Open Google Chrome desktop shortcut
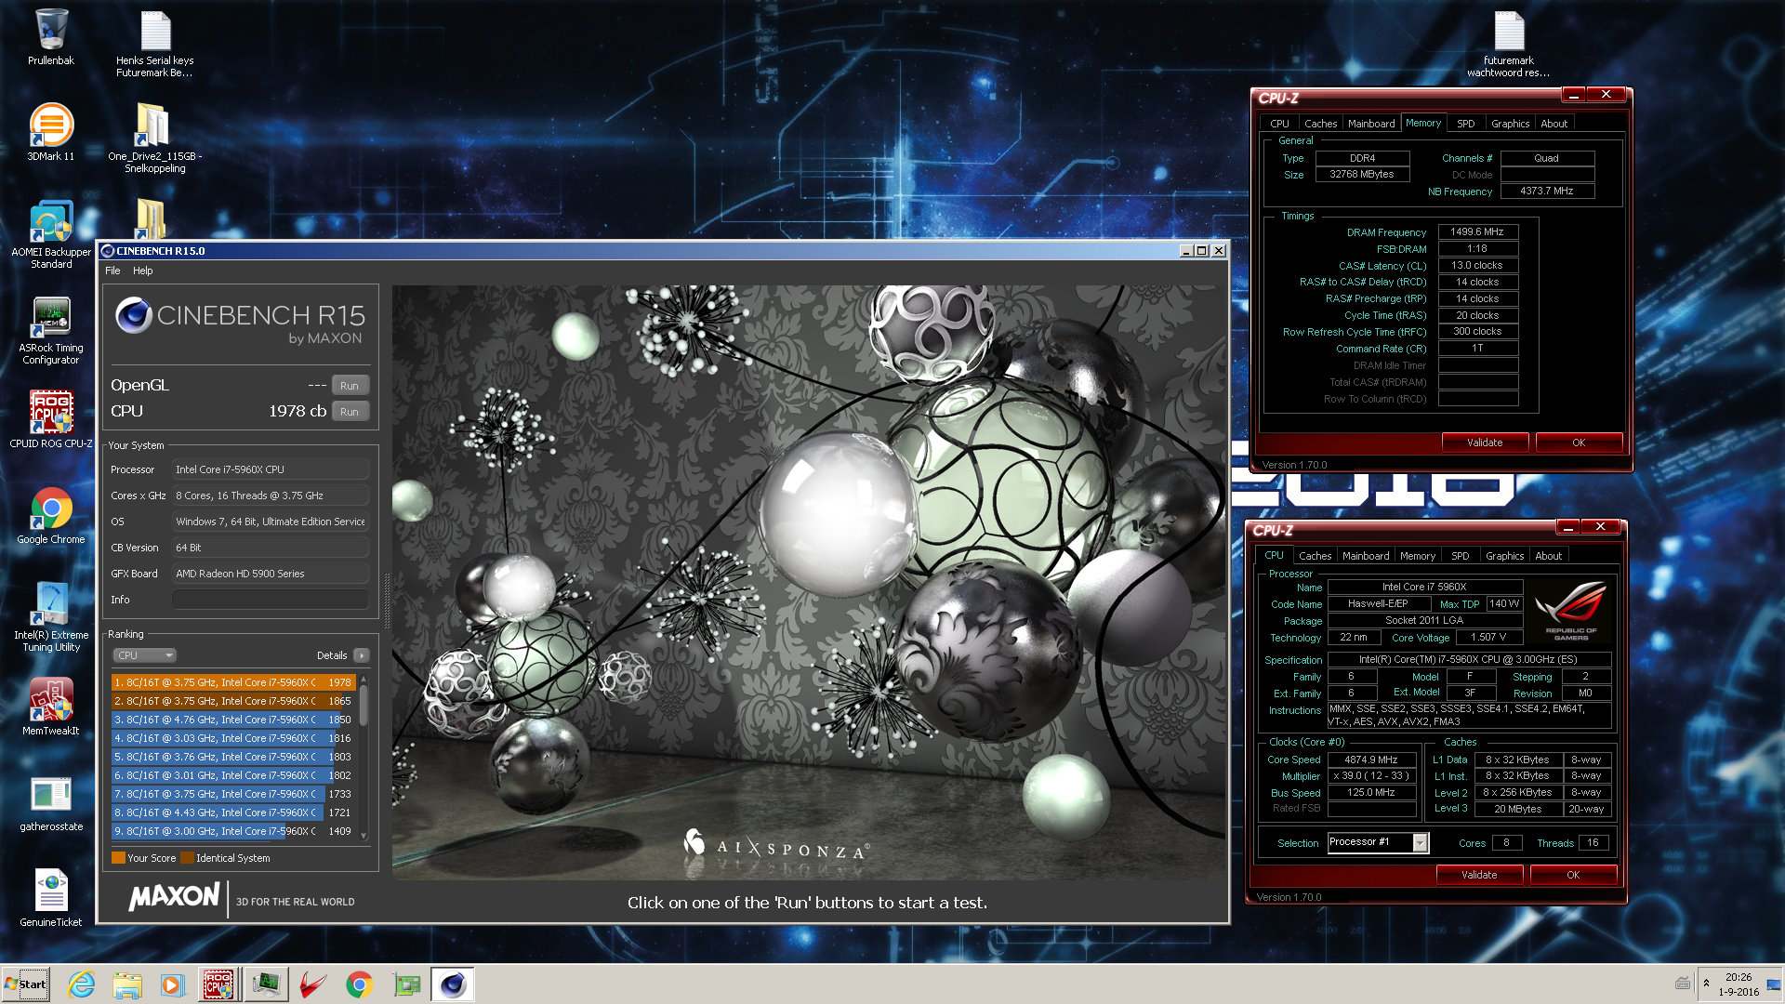 50,516
